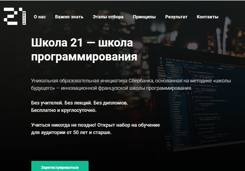The height and width of the screenshot is (171, 245).
Task: Click the text «Бесплатно и круглосуточно.»
Action: 64,110
